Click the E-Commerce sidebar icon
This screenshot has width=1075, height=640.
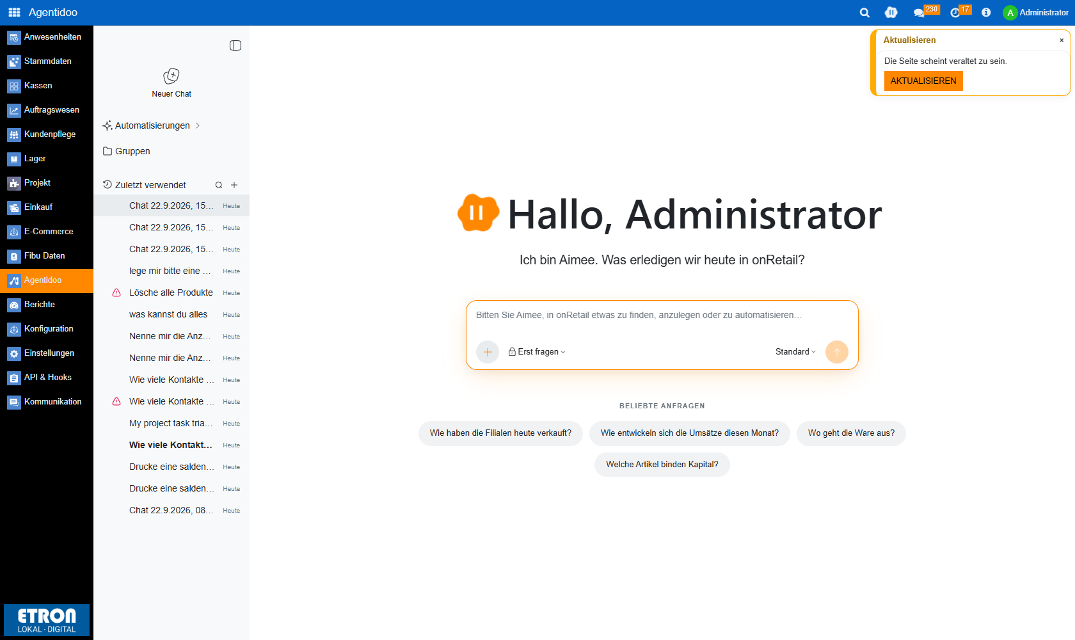(14, 232)
